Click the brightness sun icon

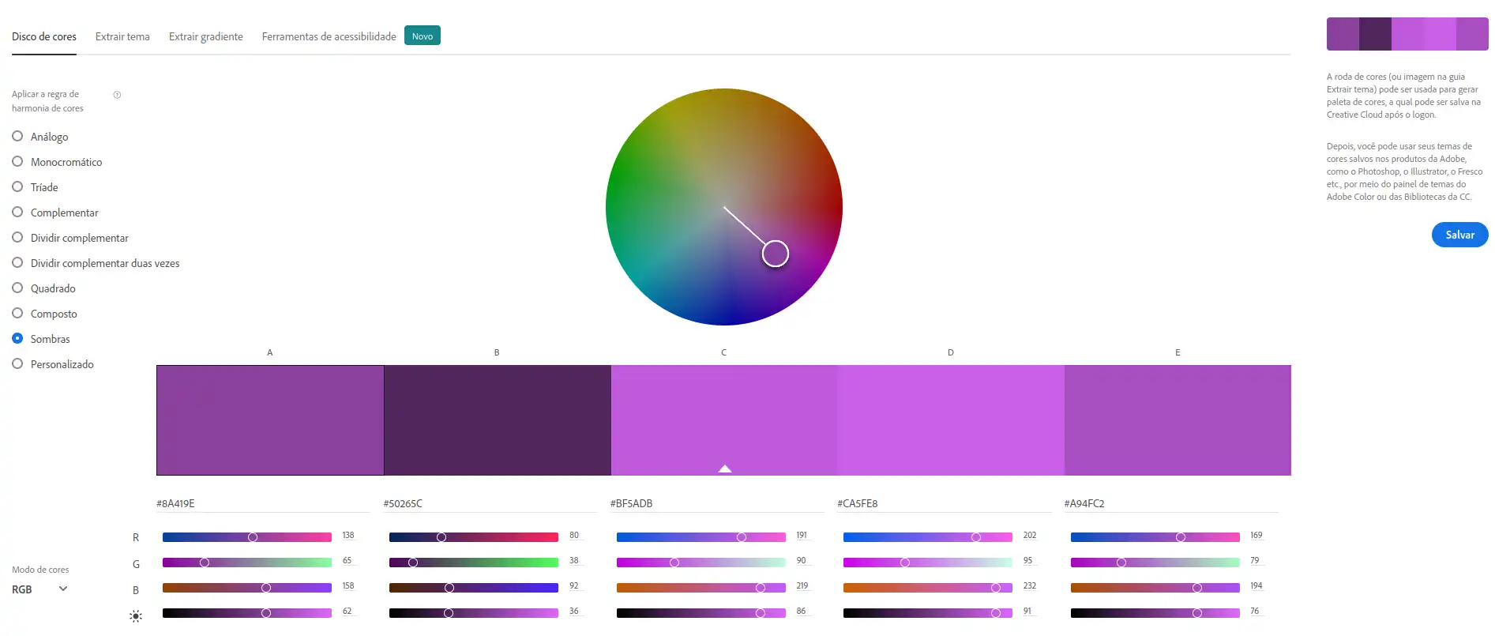(136, 616)
